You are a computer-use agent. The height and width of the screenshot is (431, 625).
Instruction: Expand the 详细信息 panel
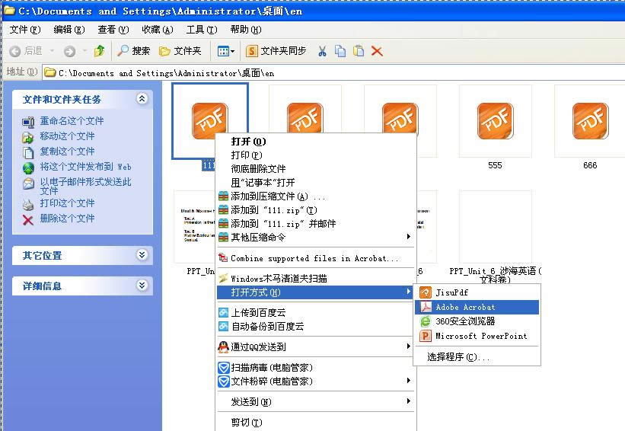[x=142, y=286]
